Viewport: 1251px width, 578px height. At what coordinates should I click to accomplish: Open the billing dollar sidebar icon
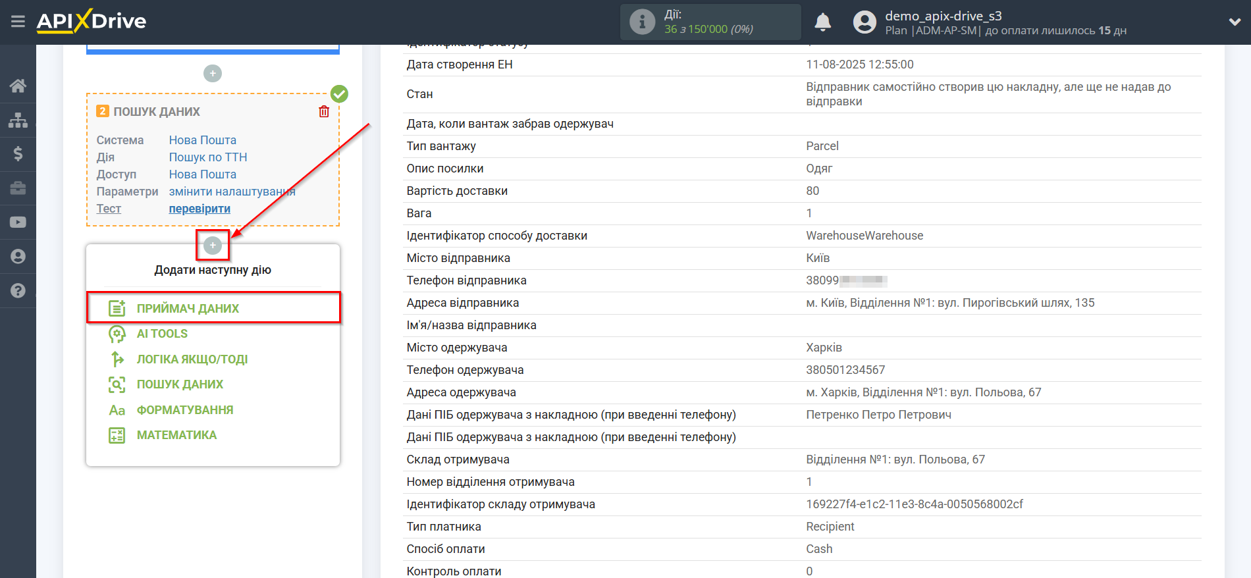[18, 154]
